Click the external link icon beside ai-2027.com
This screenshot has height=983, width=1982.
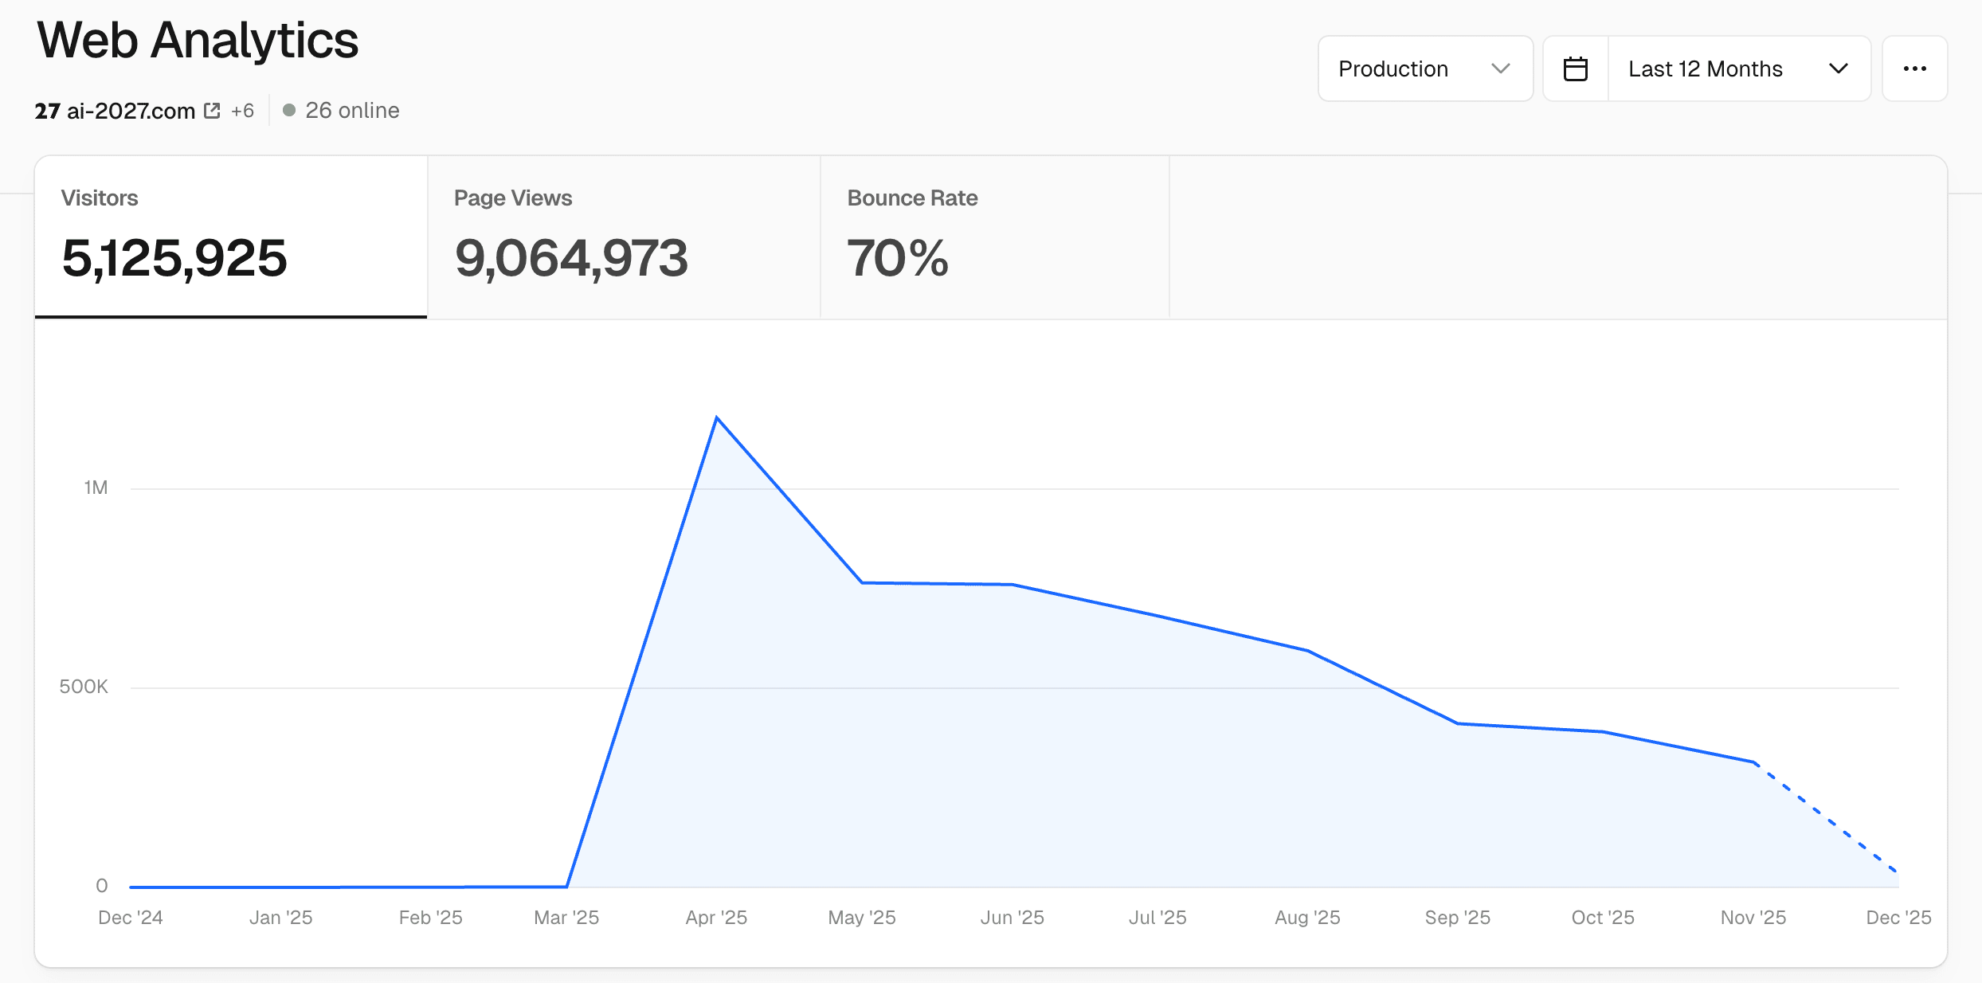(212, 110)
